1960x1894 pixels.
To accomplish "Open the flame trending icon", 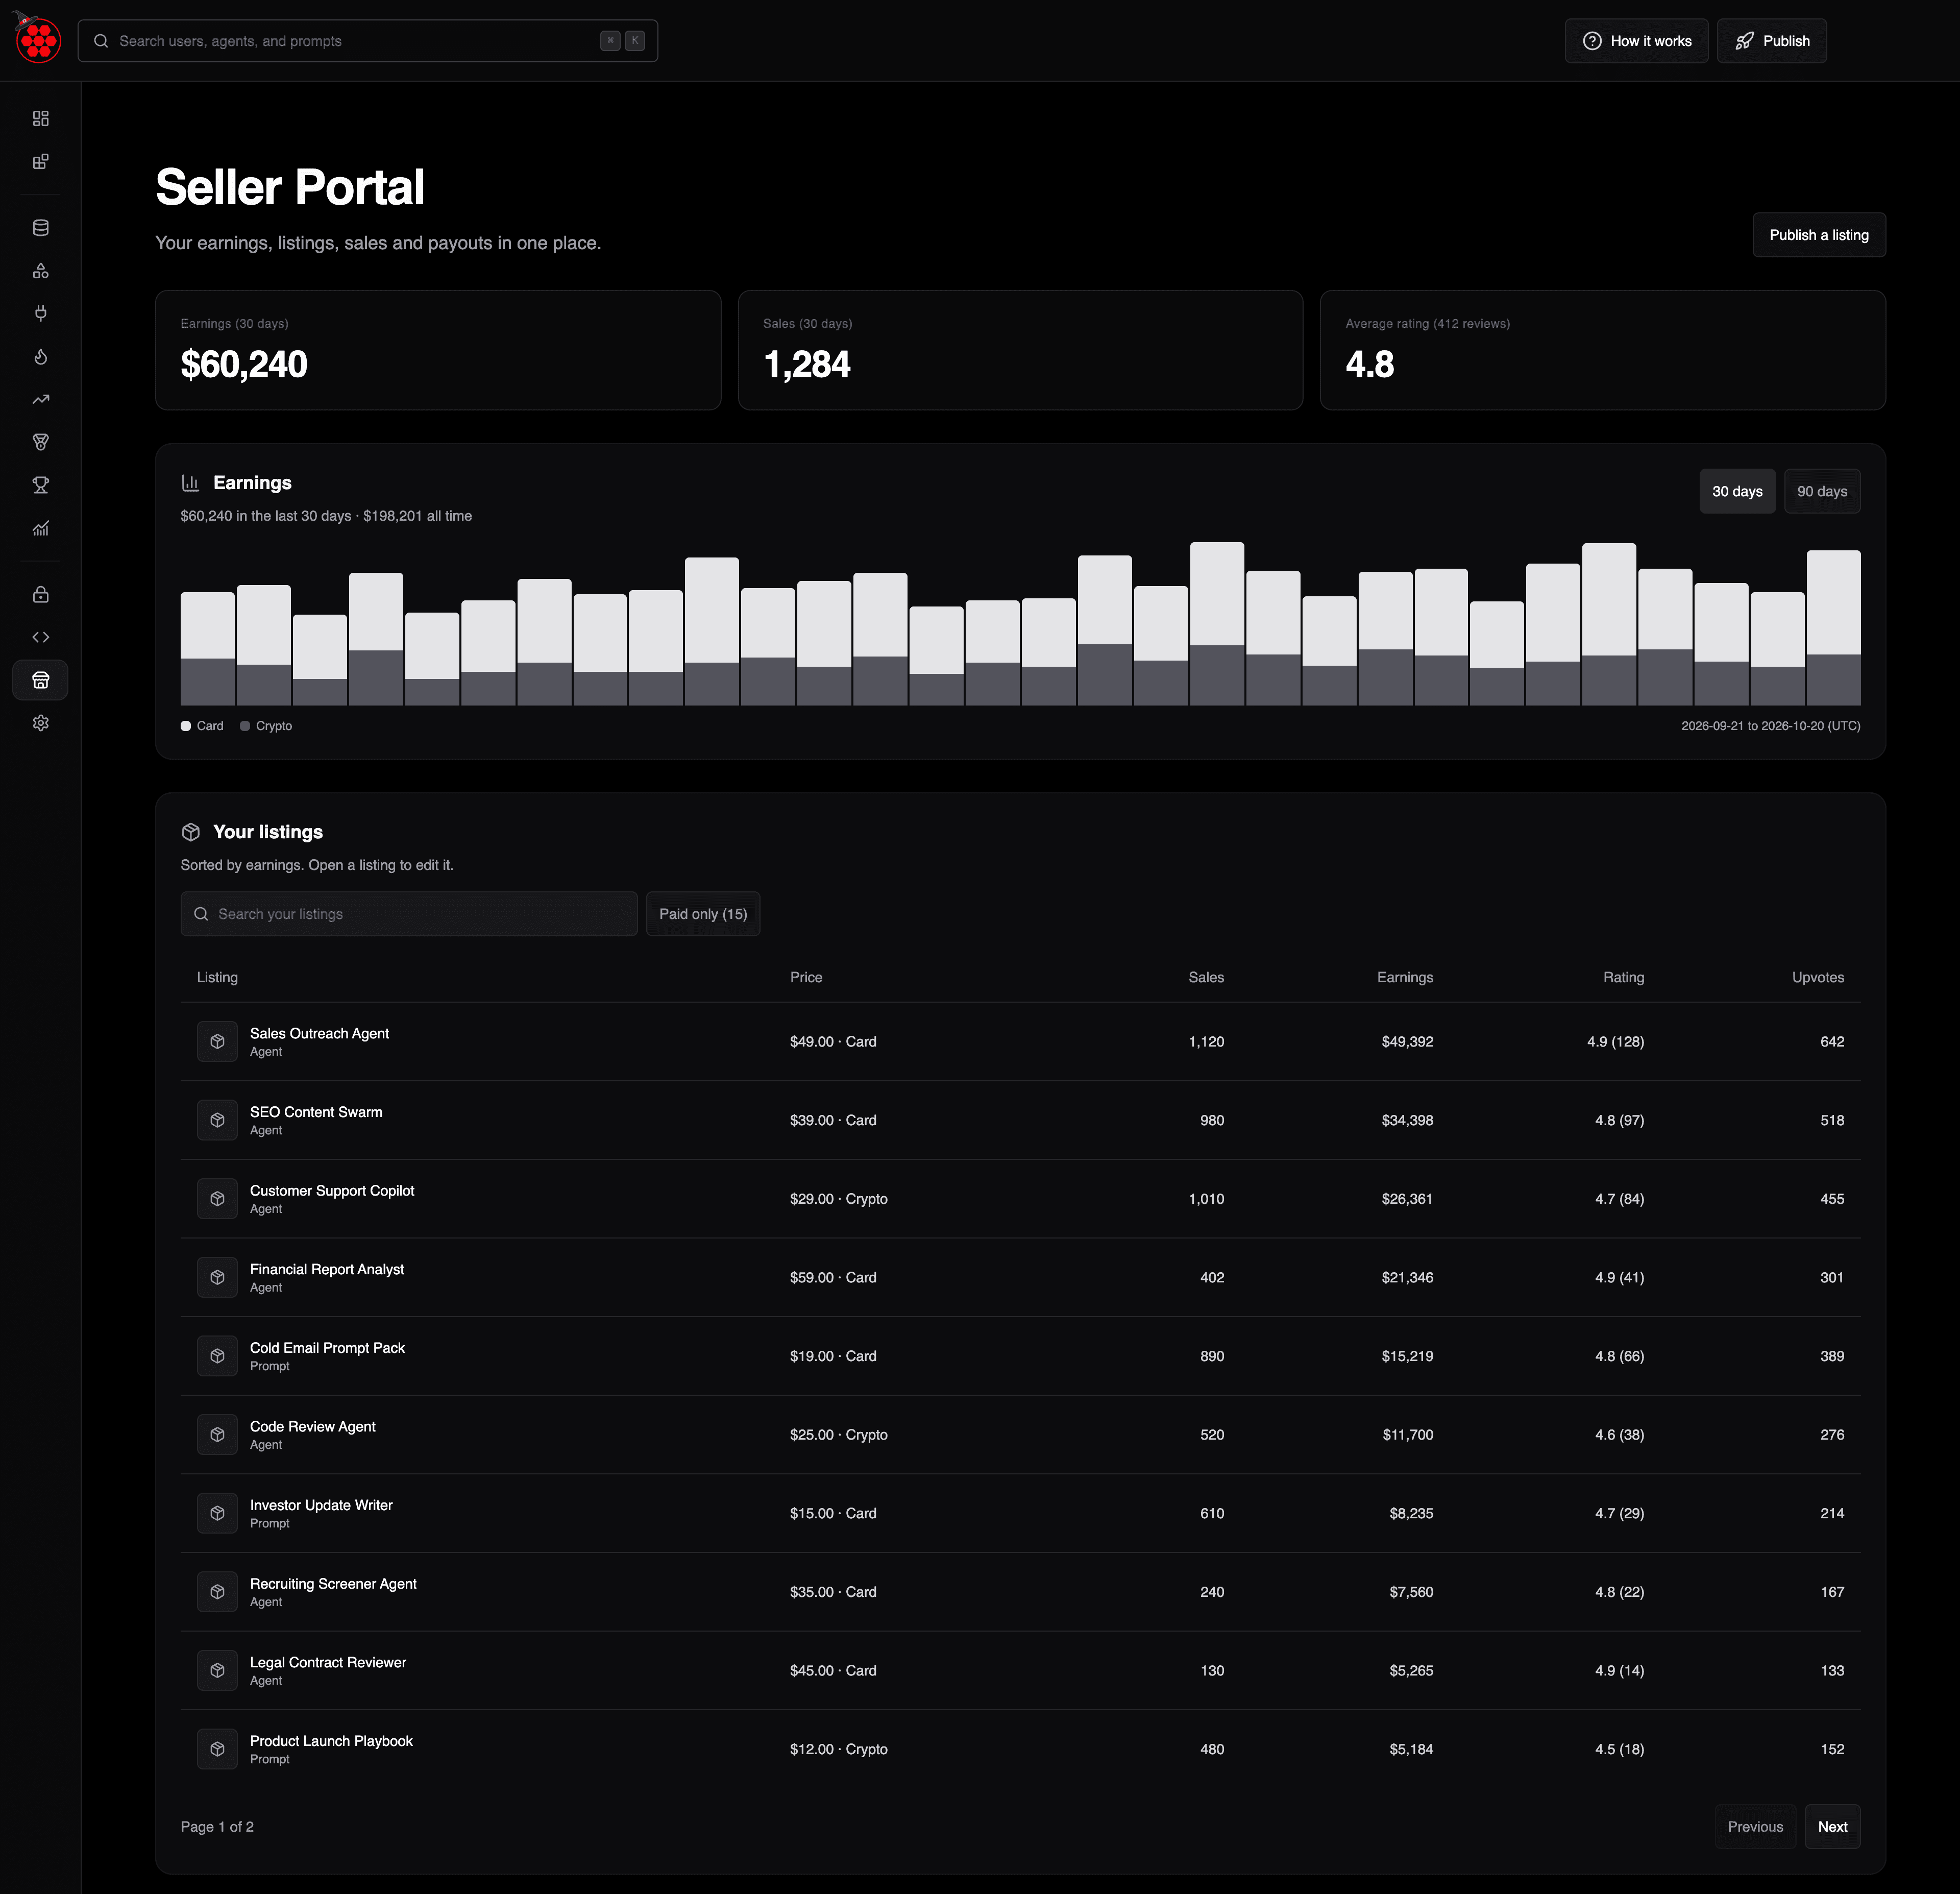I will click(40, 357).
